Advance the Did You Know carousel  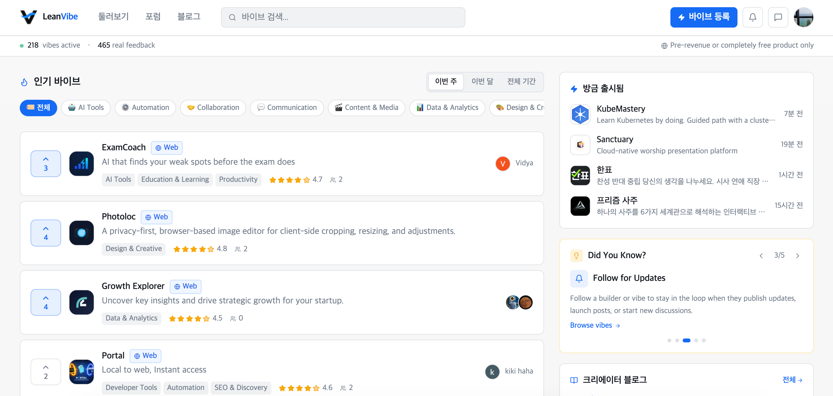coord(797,255)
